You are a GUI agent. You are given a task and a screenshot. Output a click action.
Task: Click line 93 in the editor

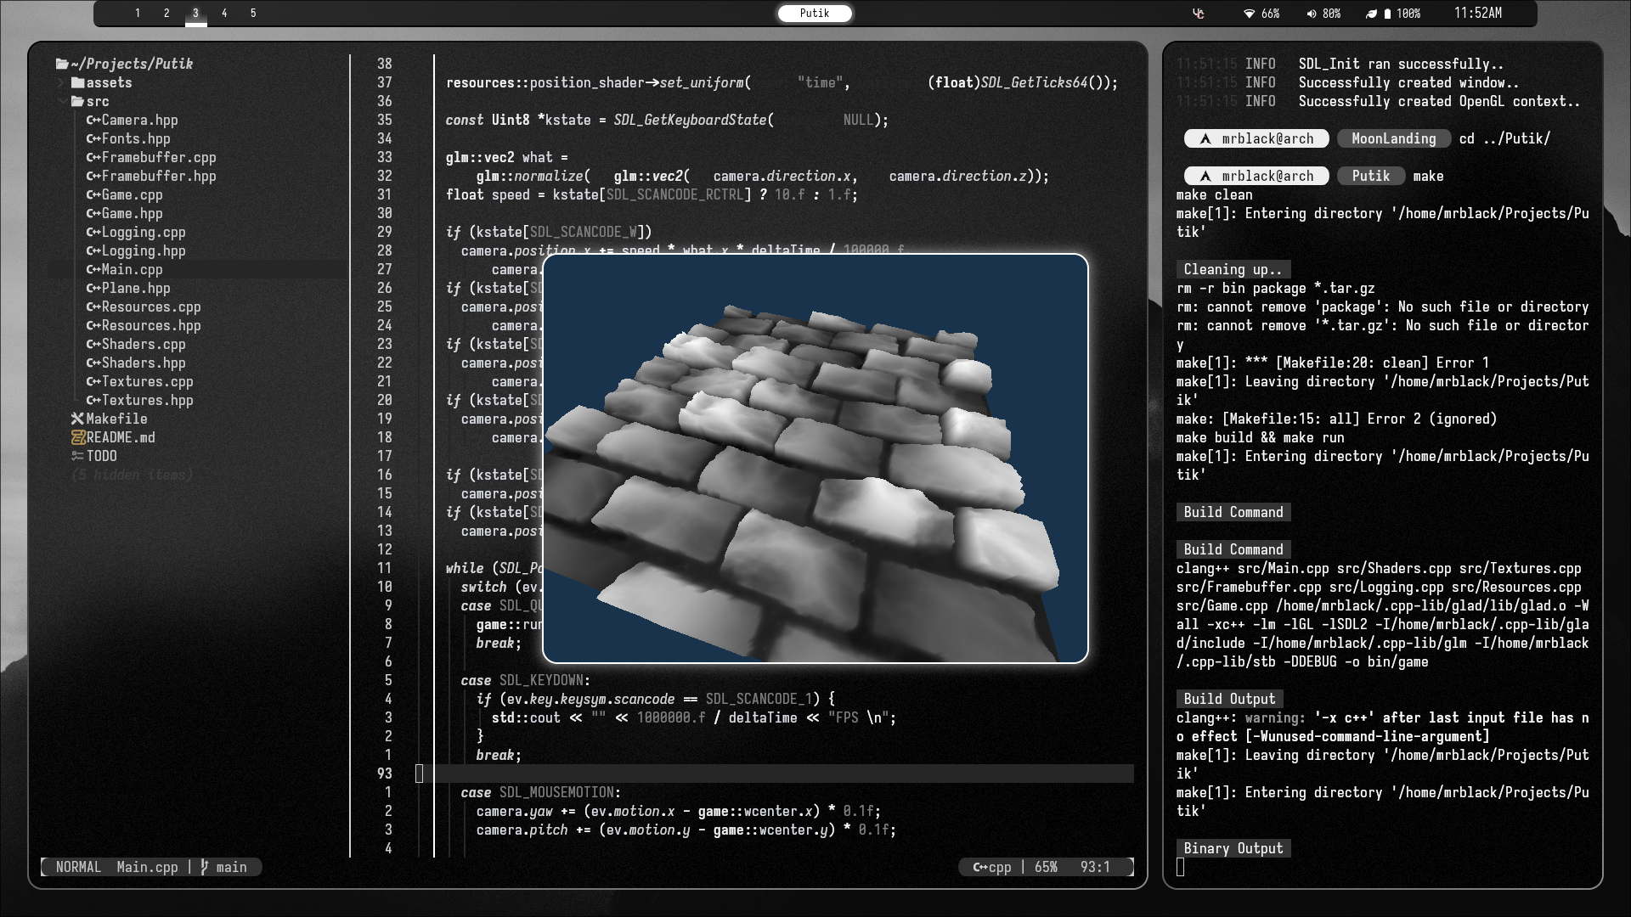(x=775, y=774)
